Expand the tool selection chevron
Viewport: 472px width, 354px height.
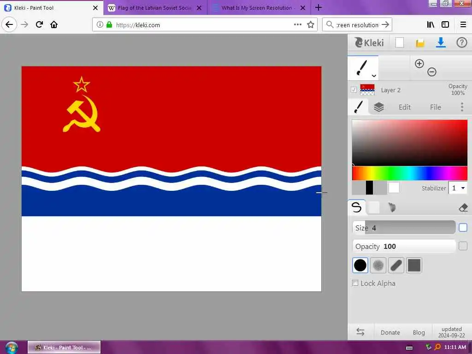pyautogui.click(x=373, y=76)
